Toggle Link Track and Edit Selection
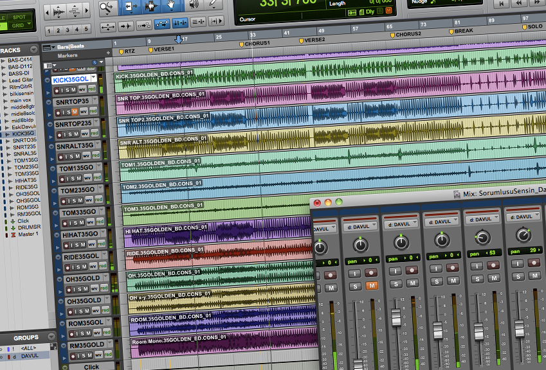The height and width of the screenshot is (370, 546). tap(198, 22)
